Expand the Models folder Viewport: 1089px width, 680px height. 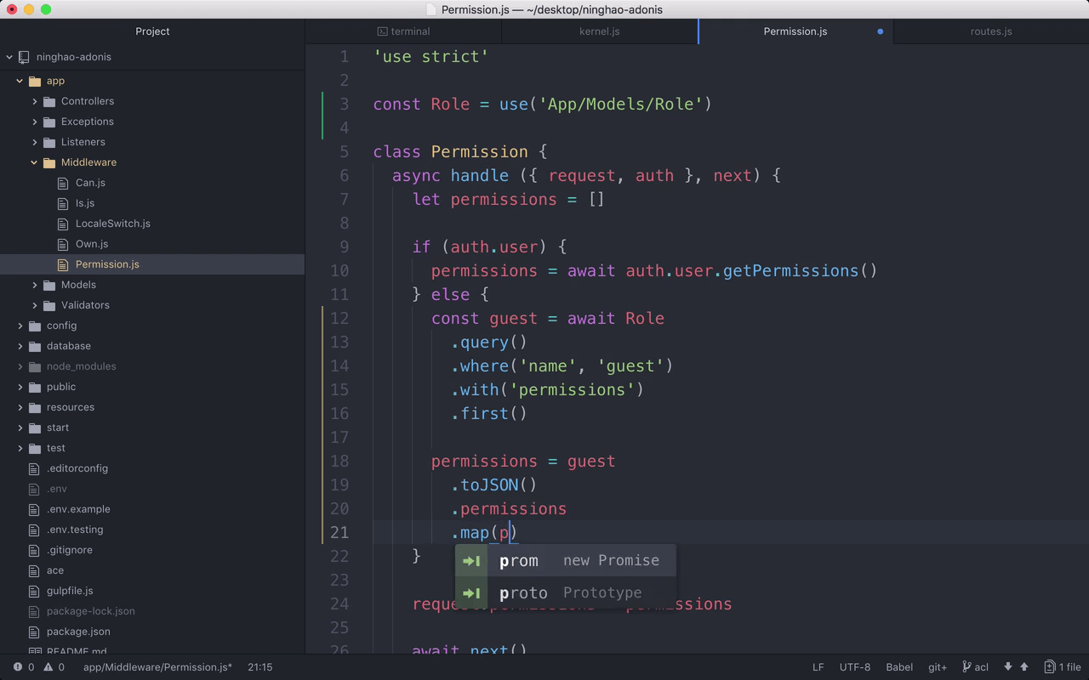coord(35,285)
